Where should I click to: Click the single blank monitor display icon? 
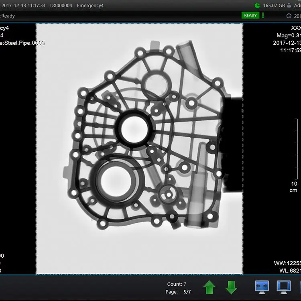pos(283,287)
